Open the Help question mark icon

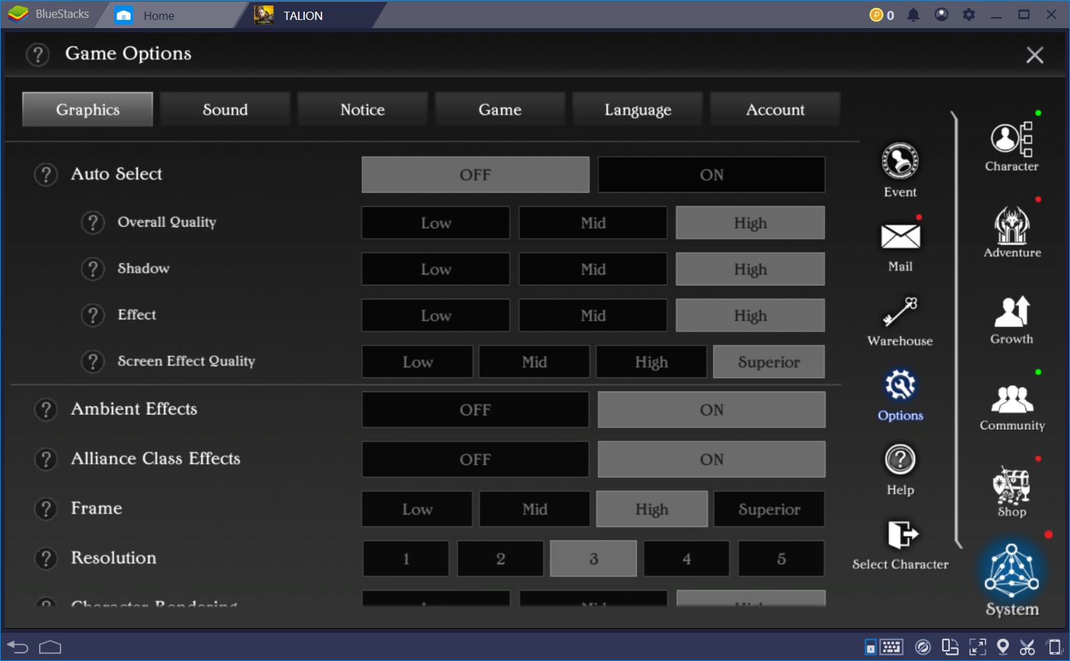(900, 459)
